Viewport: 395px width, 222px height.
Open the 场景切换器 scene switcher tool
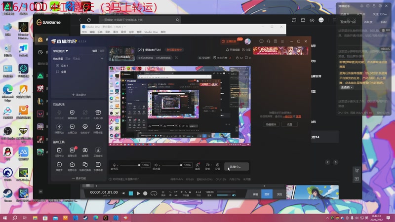(85, 165)
